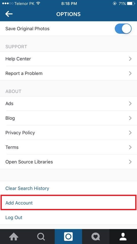Tap the Camera tab icon
The height and width of the screenshot is (244, 137).
click(x=68, y=237)
